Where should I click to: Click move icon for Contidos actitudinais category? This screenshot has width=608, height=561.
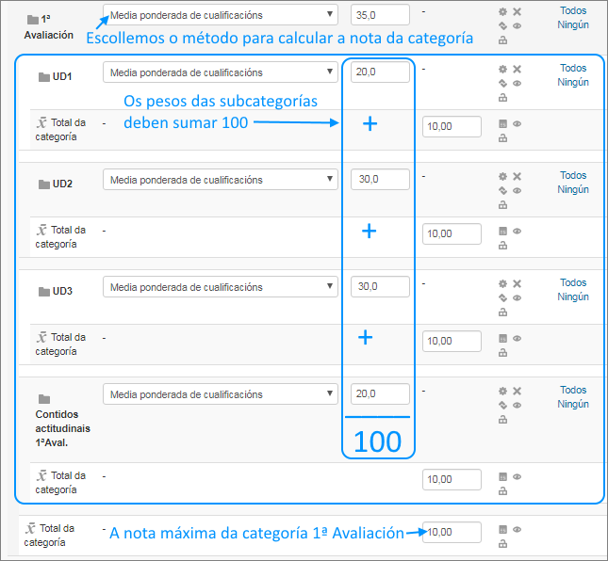[x=502, y=405]
